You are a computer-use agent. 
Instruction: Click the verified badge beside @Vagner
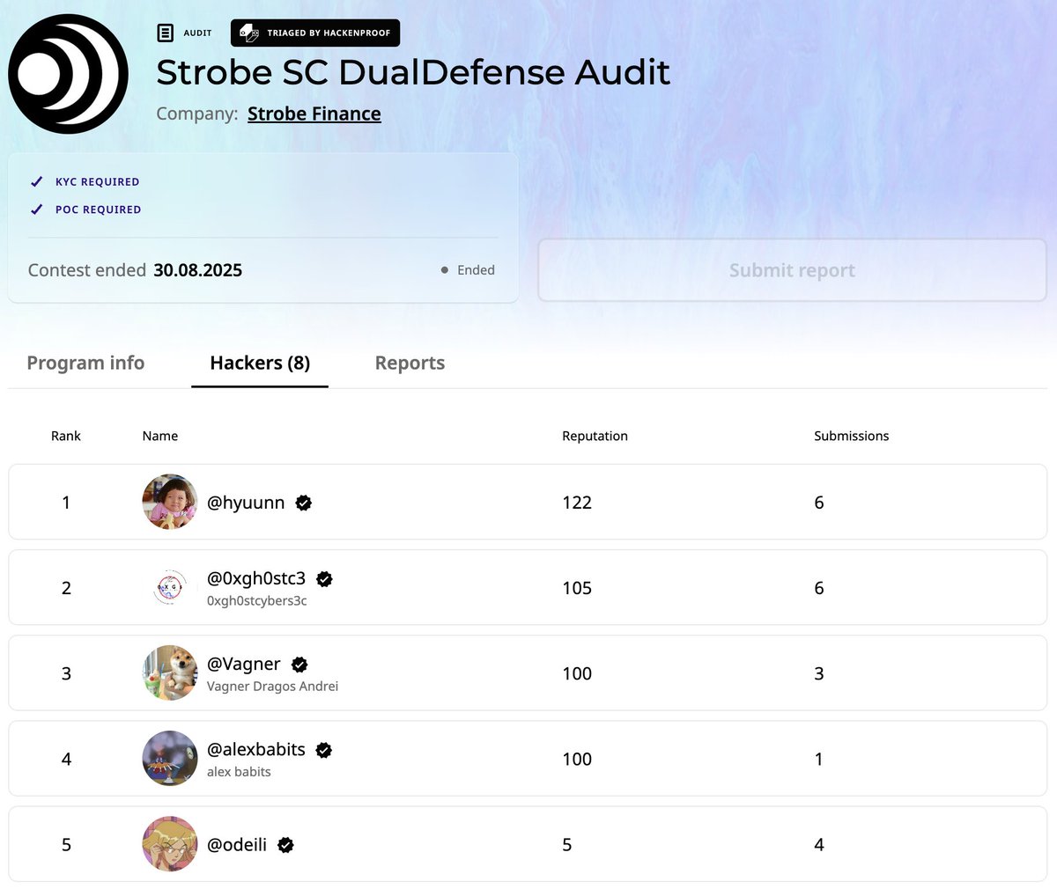(299, 664)
